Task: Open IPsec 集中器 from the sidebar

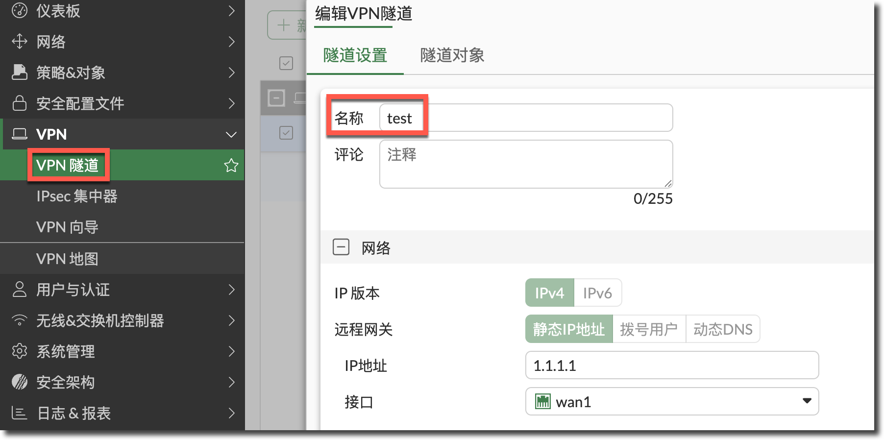Action: (77, 196)
